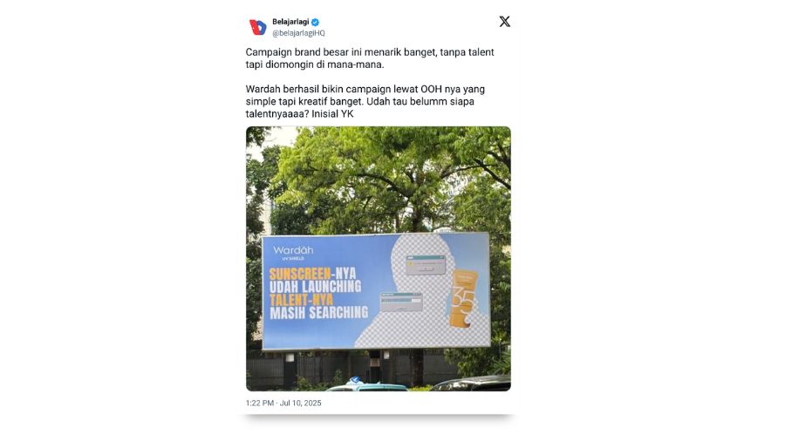This screenshot has width=785, height=441.
Task: Click the dark car at photo bottom
Action: coord(471,383)
